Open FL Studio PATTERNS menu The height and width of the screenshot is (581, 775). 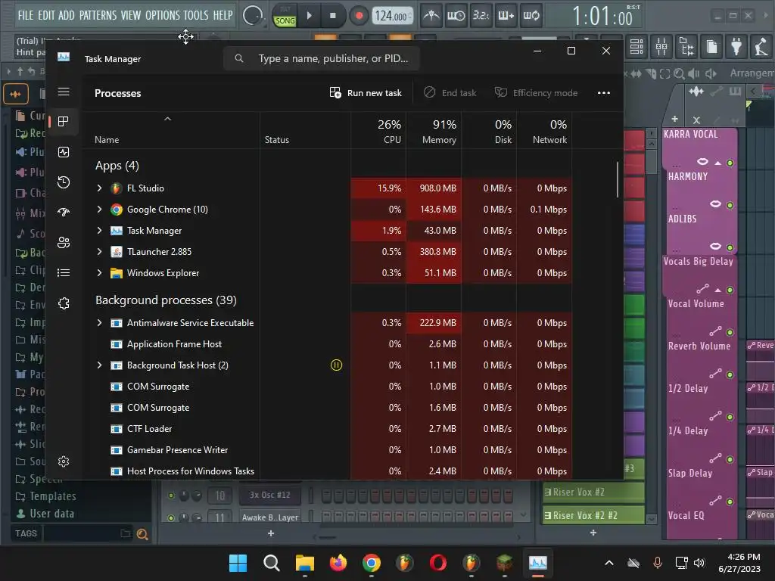point(98,15)
